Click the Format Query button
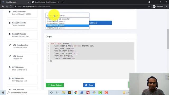169x95 pixels. coord(100,23)
